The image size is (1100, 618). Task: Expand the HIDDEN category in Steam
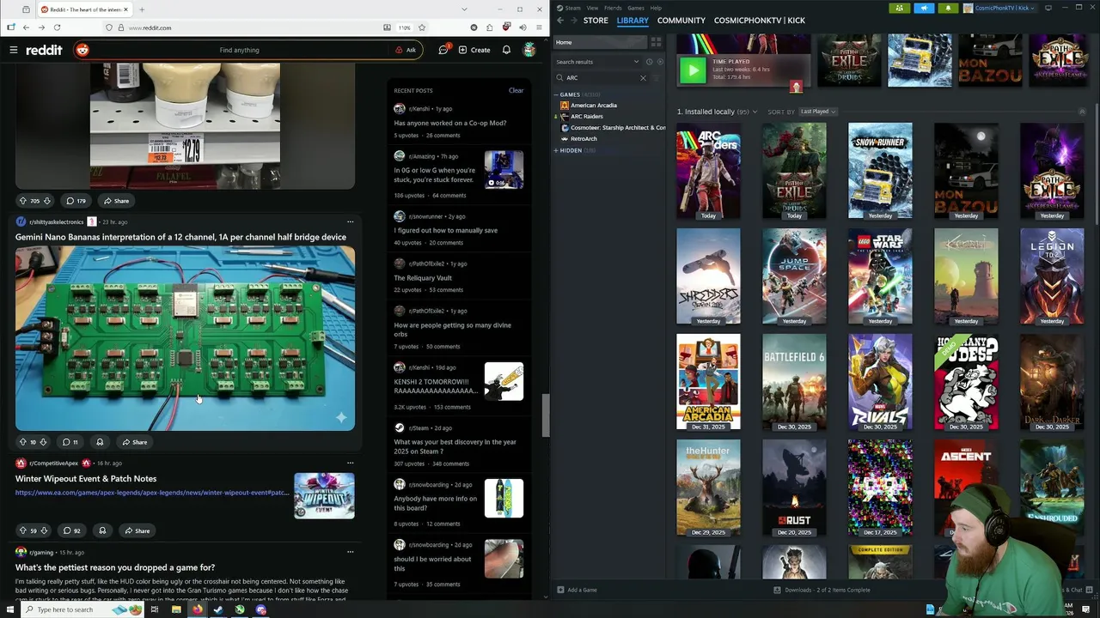[x=556, y=150]
